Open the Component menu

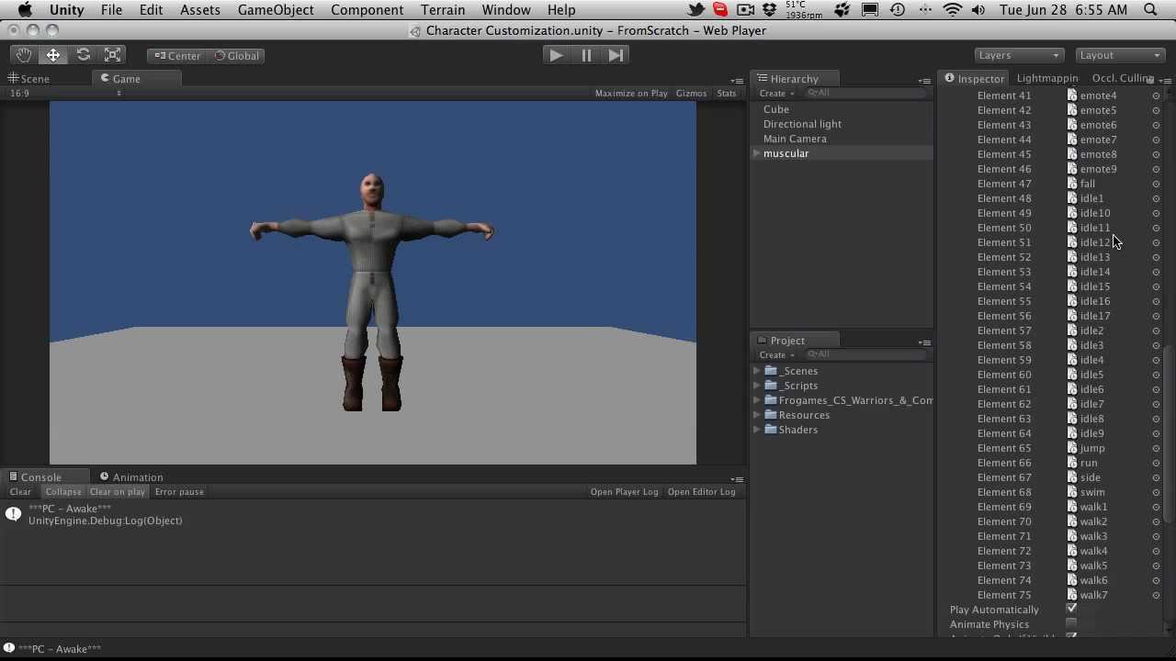(367, 10)
